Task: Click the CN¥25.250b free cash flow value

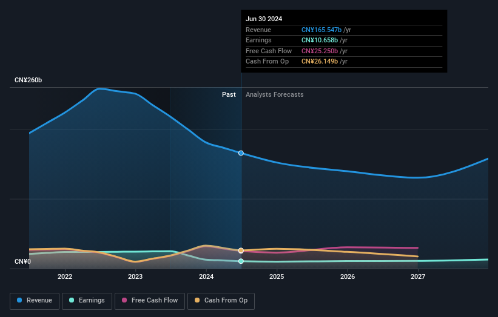Action: [320, 51]
